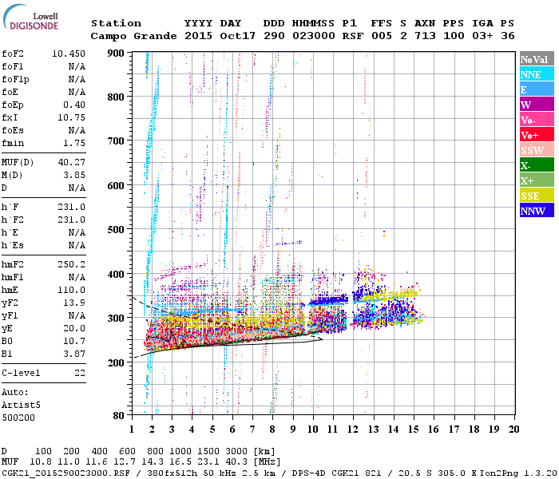This screenshot has width=559, height=479.
Task: Click the Artist5 auto-scaling label
Action: (21, 406)
